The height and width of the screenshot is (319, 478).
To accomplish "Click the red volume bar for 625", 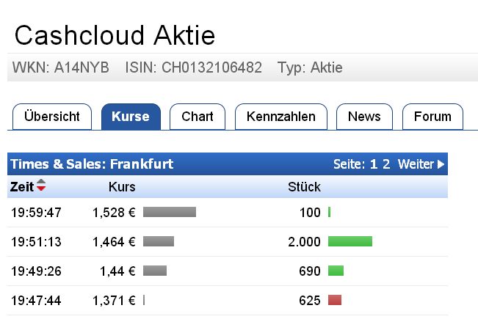I will [335, 299].
